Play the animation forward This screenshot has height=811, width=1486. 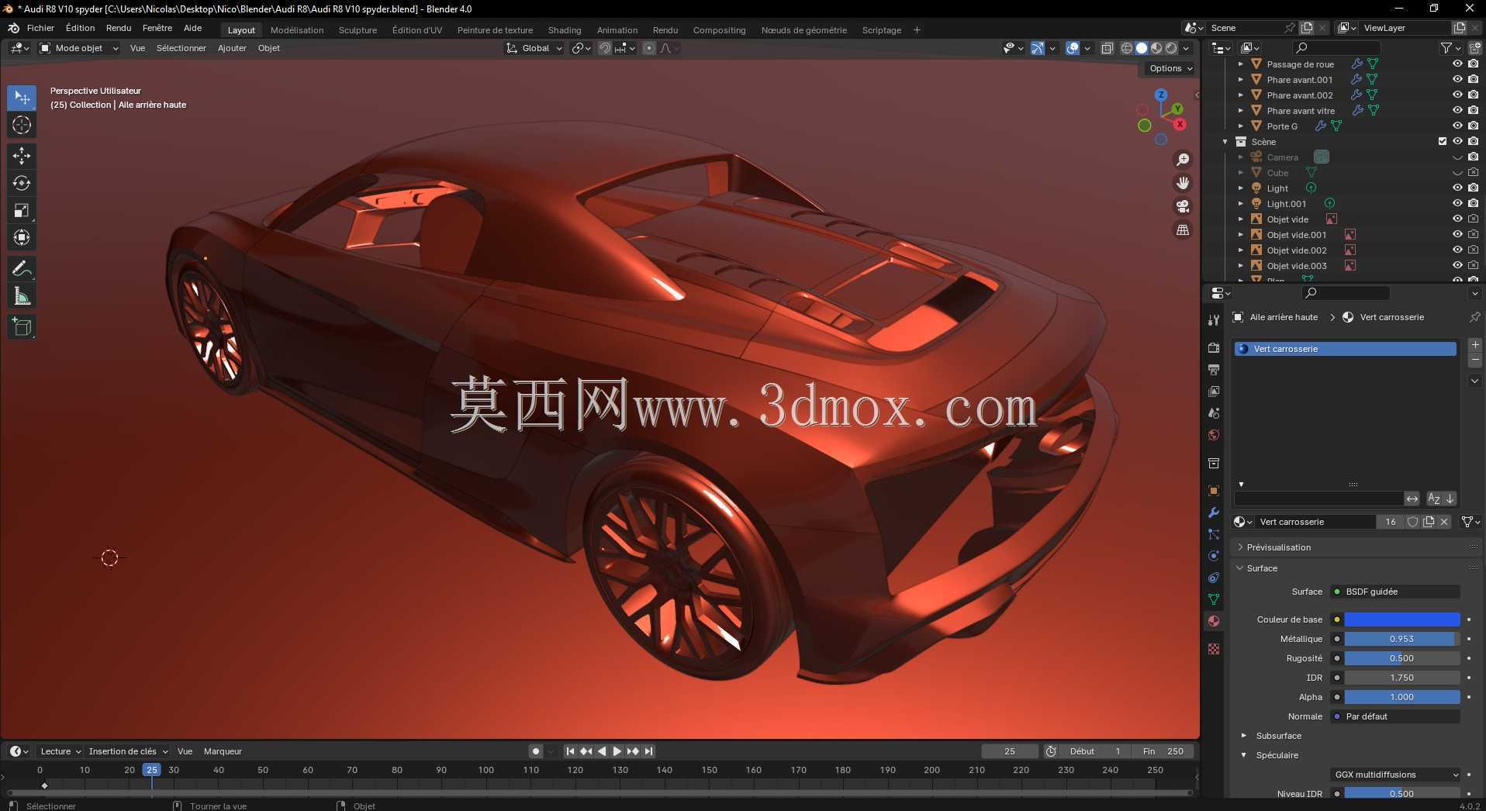pyautogui.click(x=617, y=751)
